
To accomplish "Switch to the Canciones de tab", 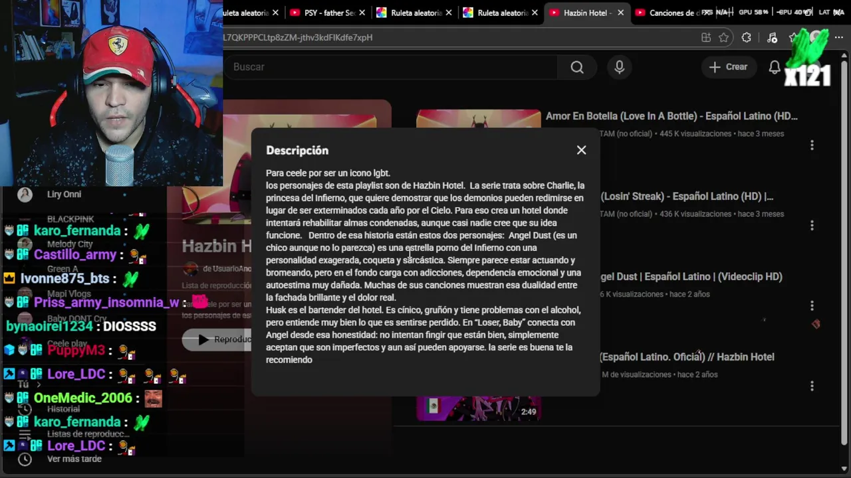I will (671, 13).
